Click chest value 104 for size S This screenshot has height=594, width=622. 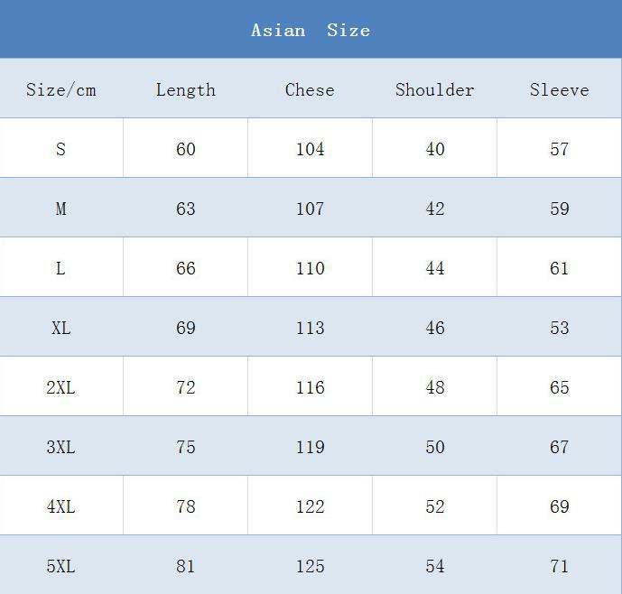click(x=310, y=149)
